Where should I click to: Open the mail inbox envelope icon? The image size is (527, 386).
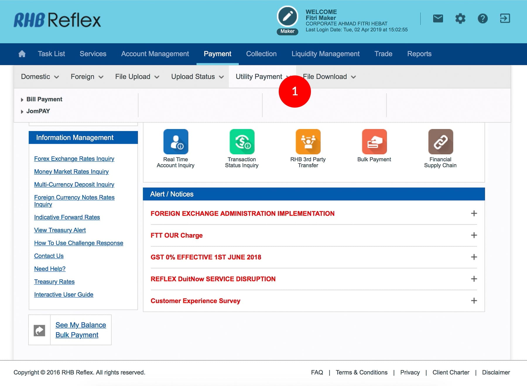point(438,19)
